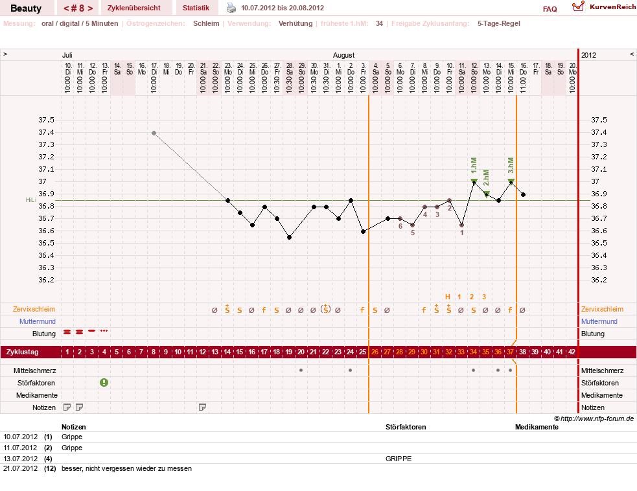
Task: Click the Muttermund label on right
Action: [599, 321]
